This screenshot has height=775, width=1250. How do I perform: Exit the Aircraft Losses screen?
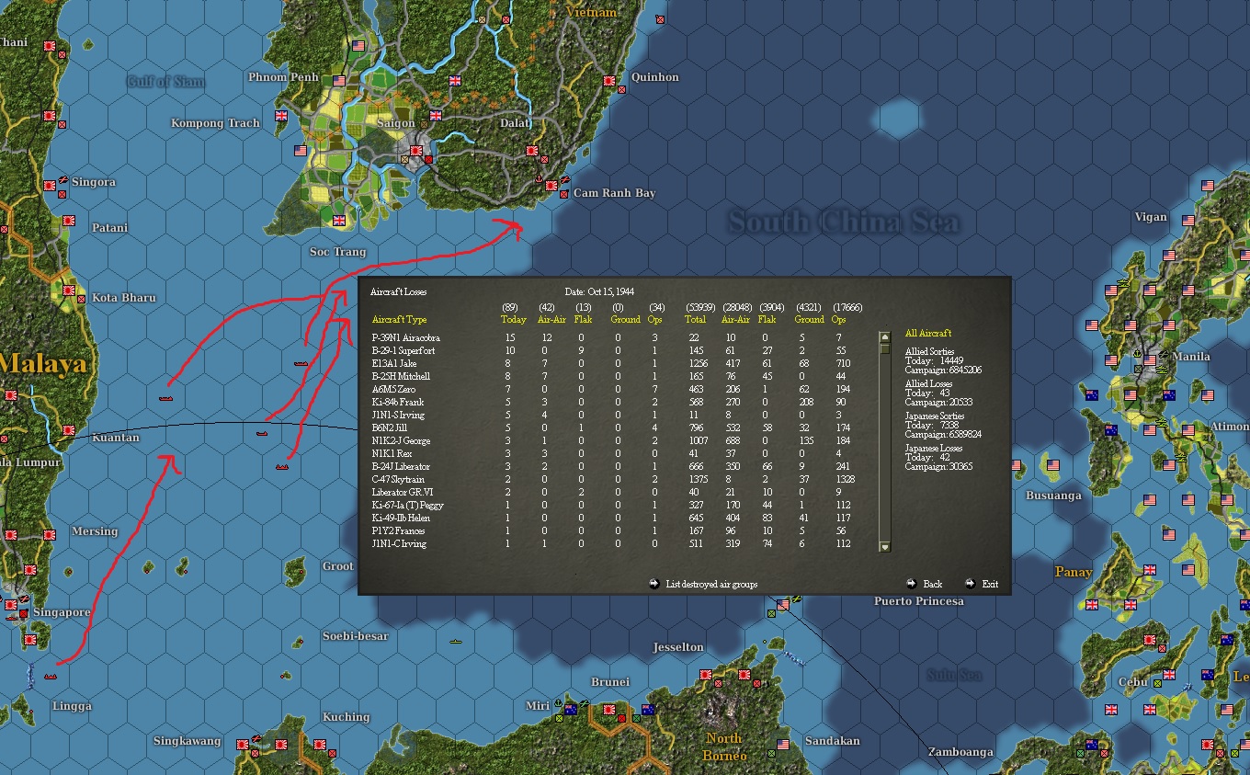coord(982,584)
